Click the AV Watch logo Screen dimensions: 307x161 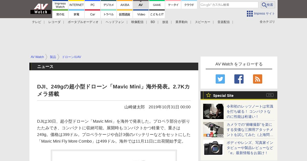tap(41, 9)
